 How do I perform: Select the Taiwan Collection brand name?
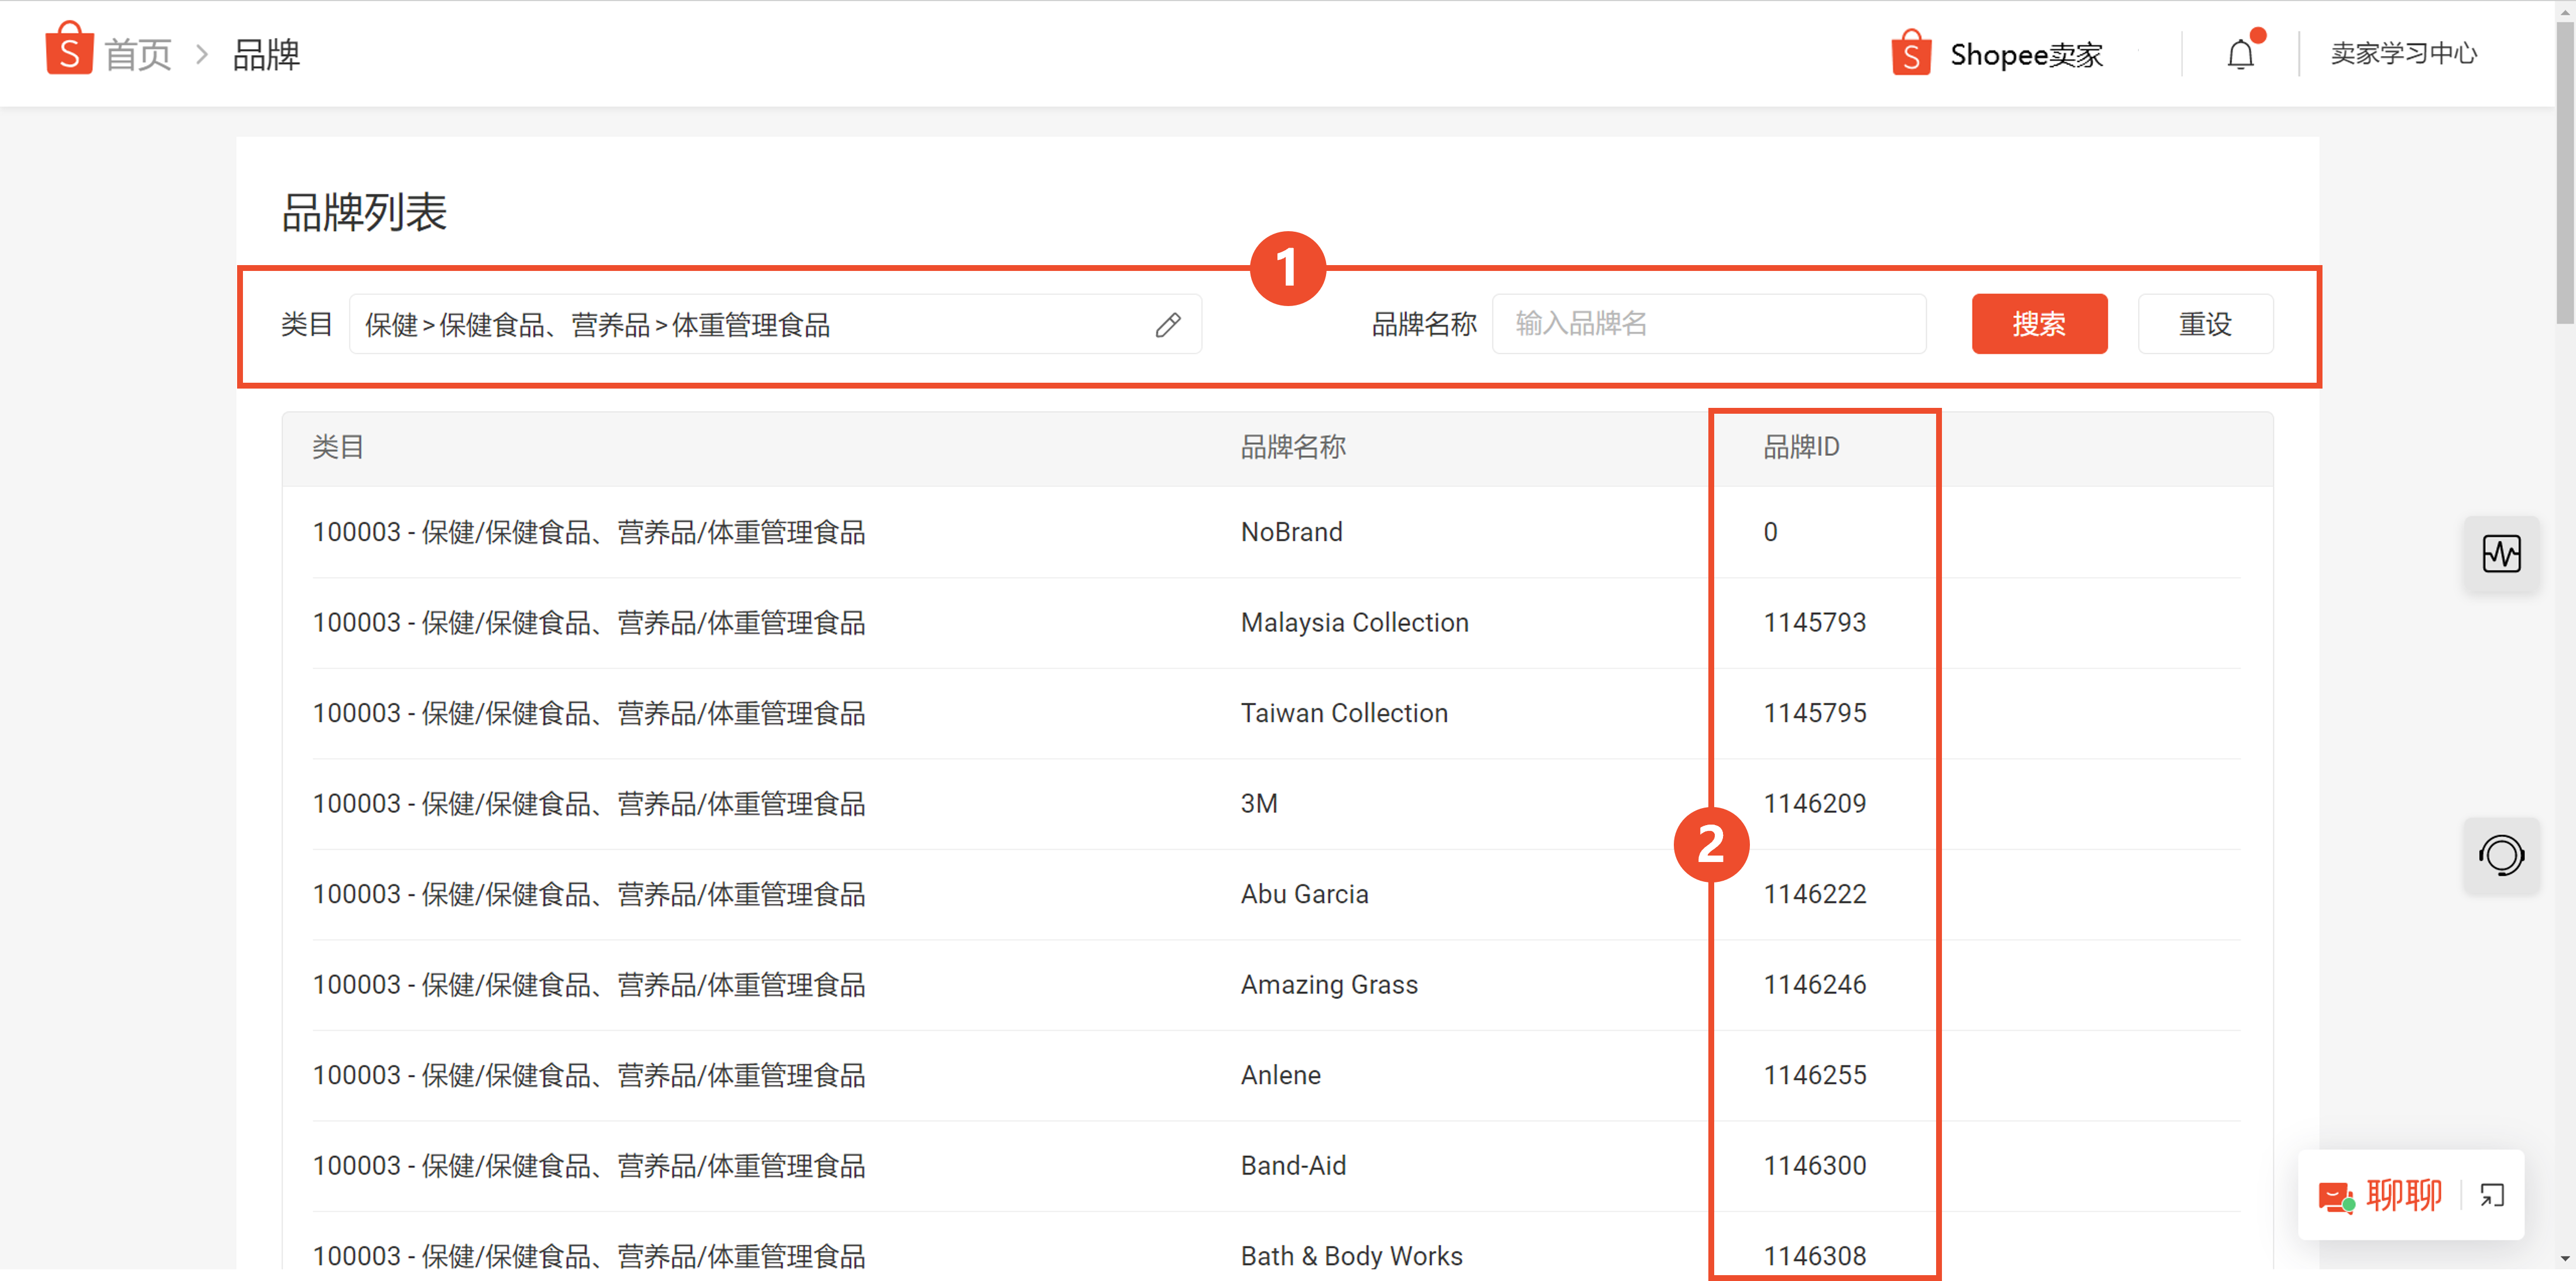1344,712
